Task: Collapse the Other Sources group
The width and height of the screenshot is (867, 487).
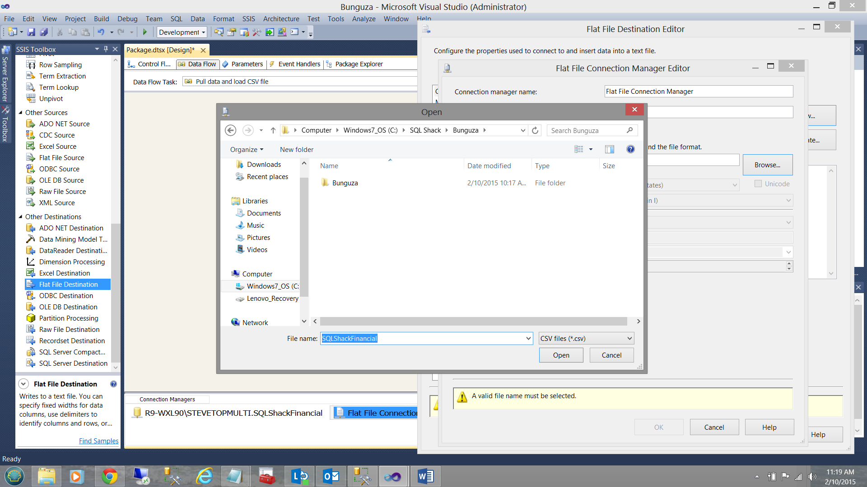Action: click(20, 113)
